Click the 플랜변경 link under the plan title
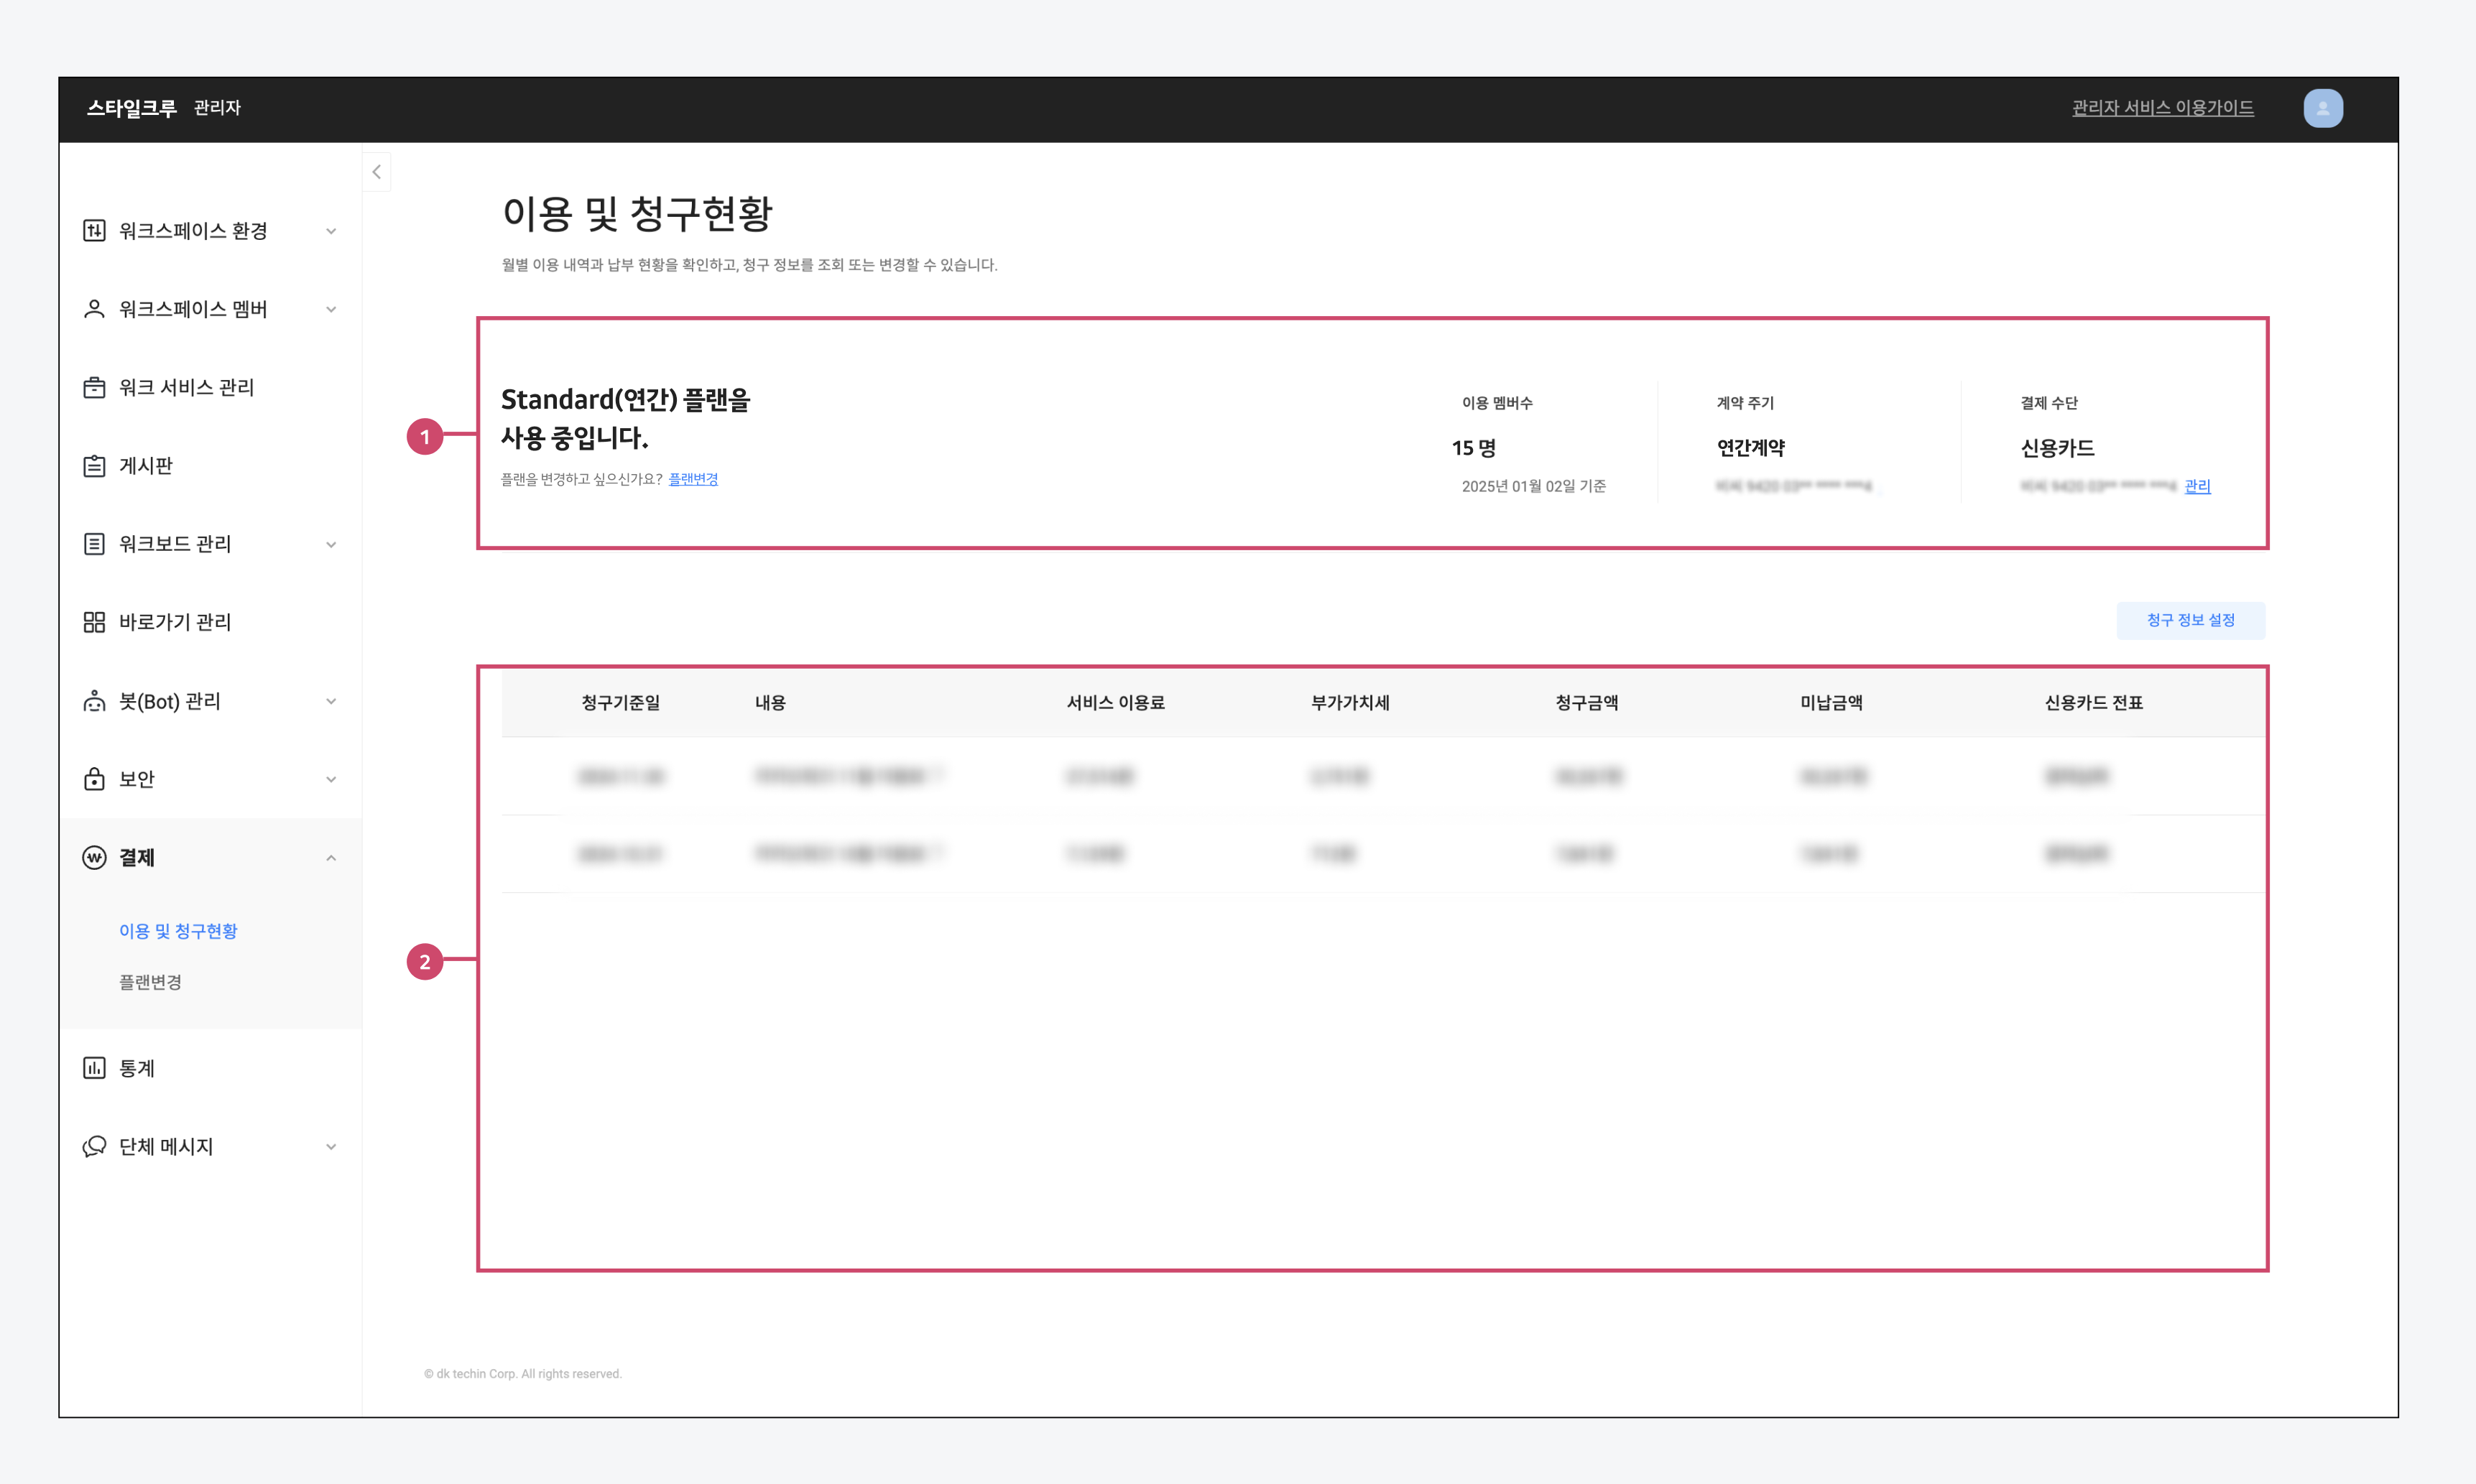2476x1484 pixels. click(693, 479)
